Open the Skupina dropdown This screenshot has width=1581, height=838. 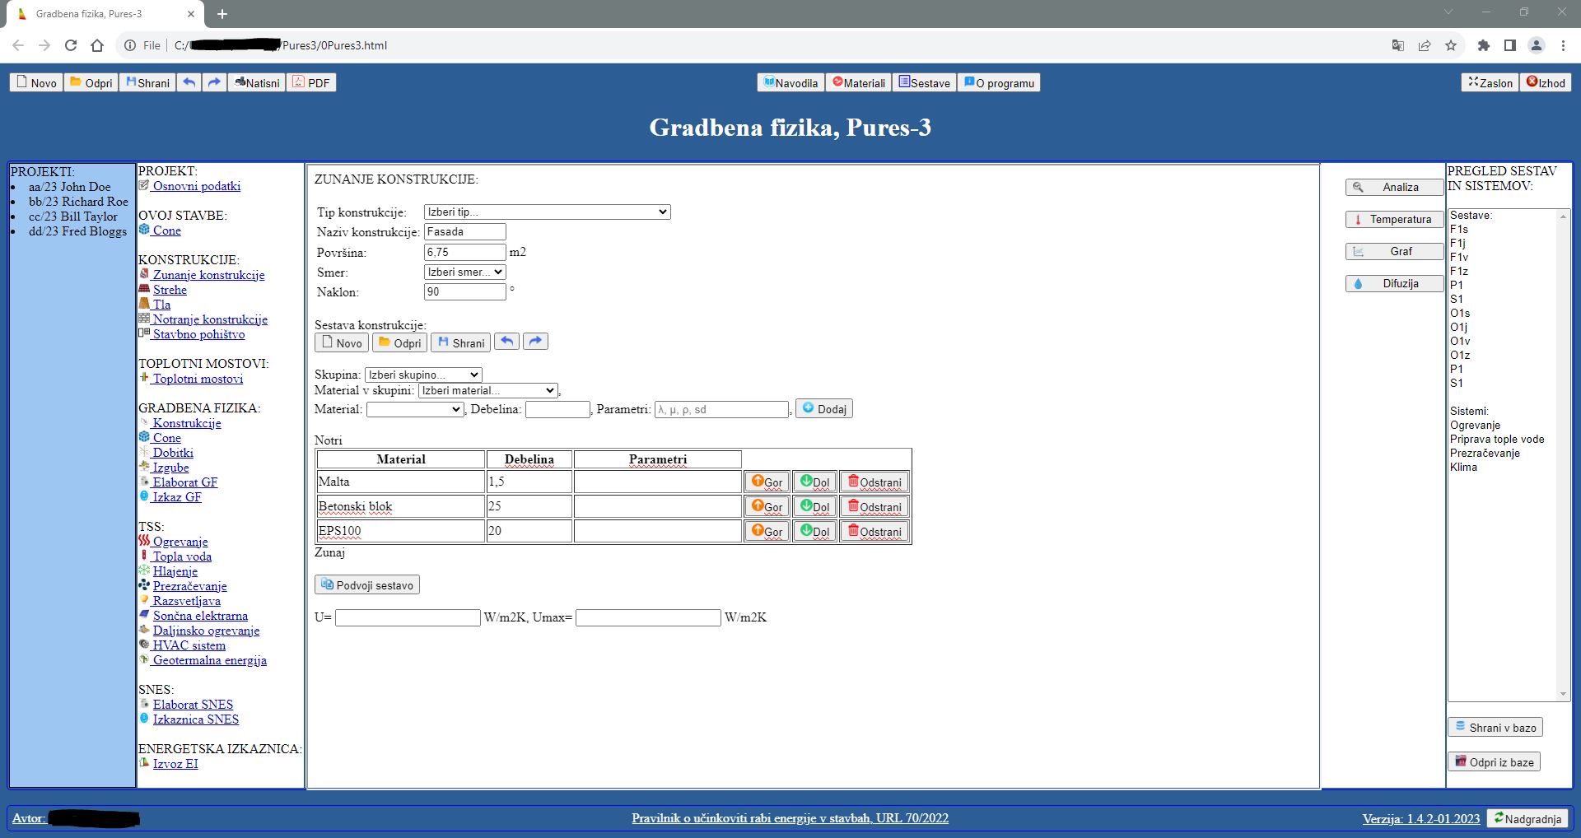422,374
